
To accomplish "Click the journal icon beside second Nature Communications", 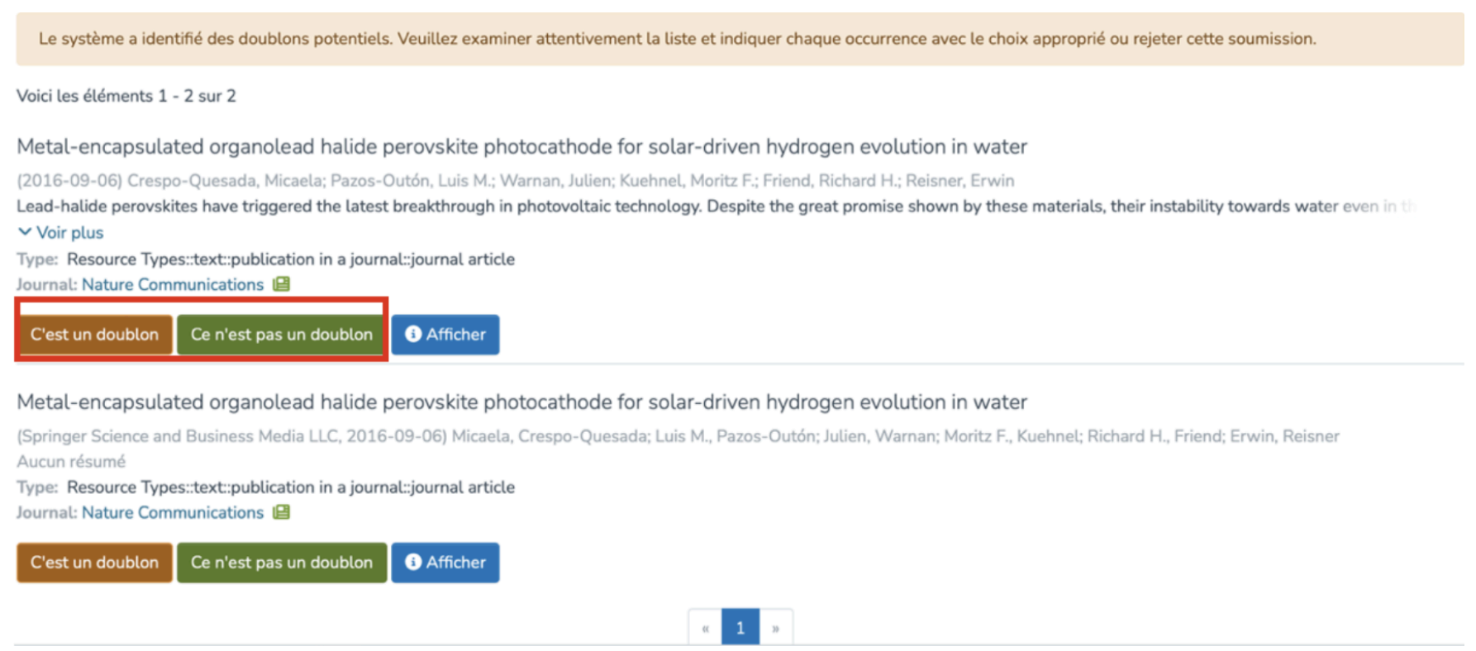I will pos(281,512).
